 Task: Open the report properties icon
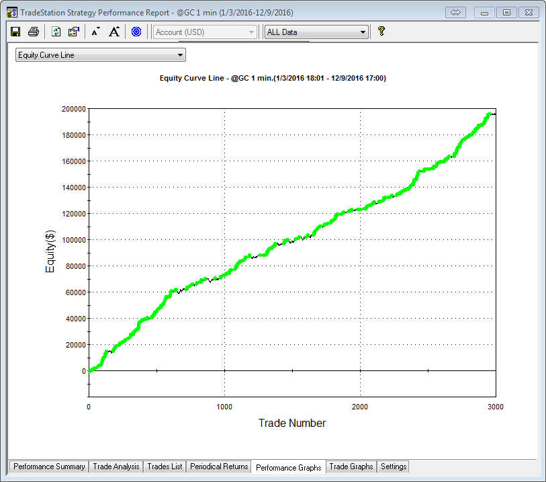[74, 32]
